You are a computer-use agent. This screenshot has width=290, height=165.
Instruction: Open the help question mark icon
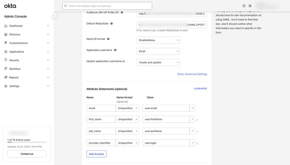(x=244, y=6)
